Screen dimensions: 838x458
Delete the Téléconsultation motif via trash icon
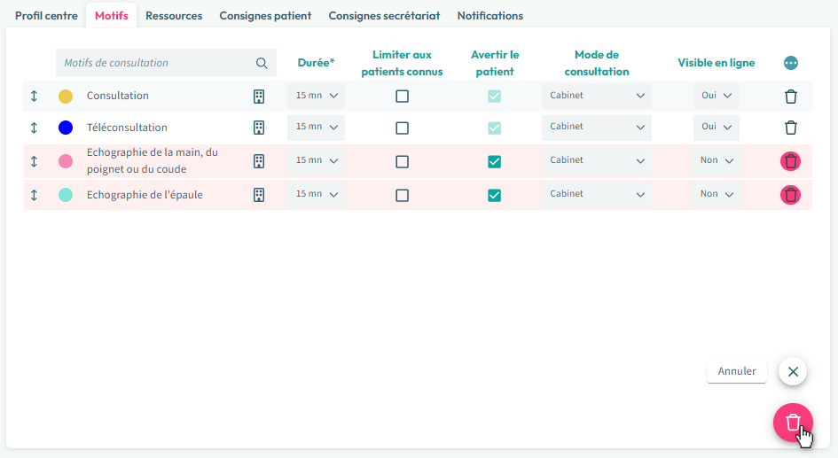click(x=791, y=128)
